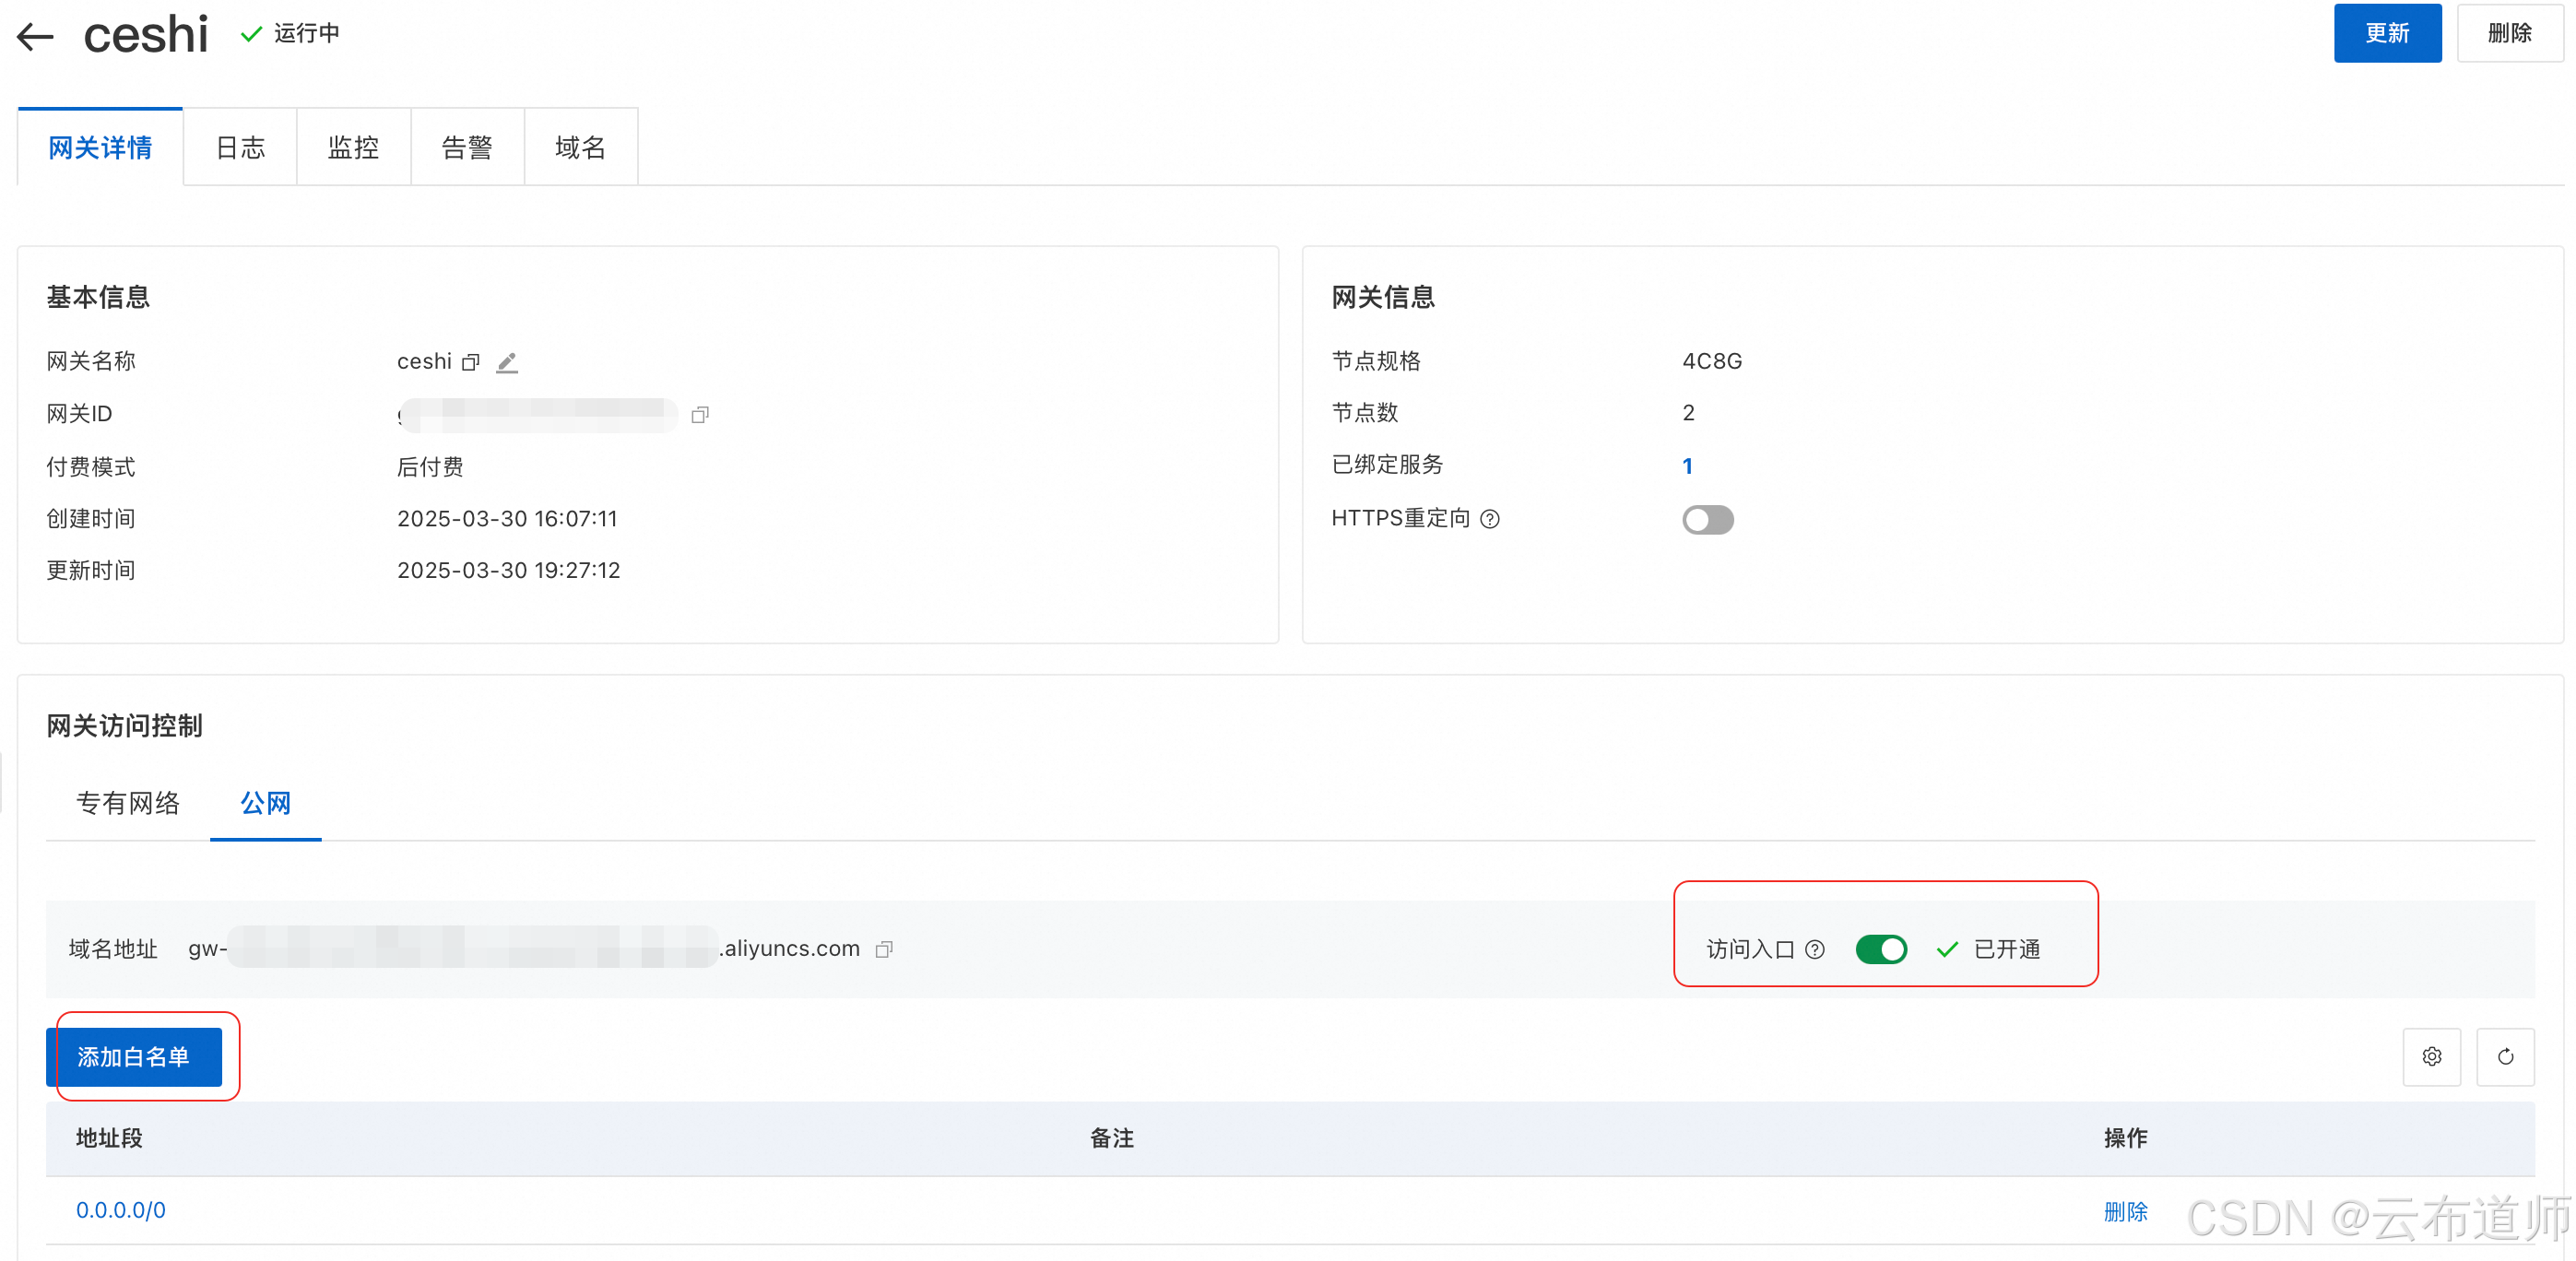Turn off the 访问入口 switch
Viewport: 2576px width, 1261px height.
[1881, 949]
